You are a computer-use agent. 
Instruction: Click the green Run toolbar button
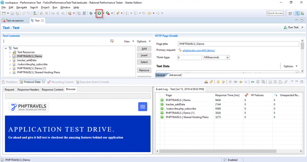pyautogui.click(x=99, y=13)
